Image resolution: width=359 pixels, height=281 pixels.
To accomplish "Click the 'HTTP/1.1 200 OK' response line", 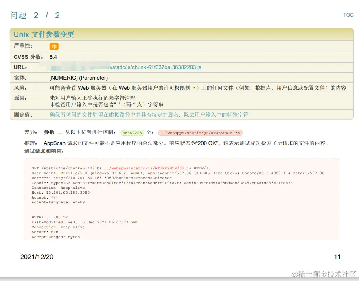I will tap(50, 217).
